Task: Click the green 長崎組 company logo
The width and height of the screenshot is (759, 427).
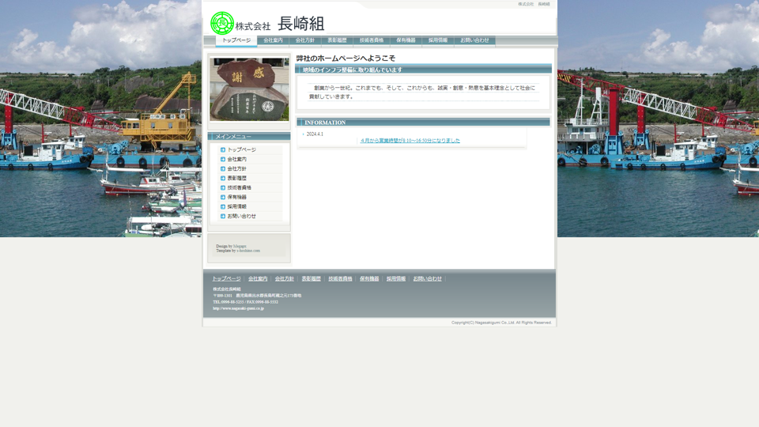Action: [x=222, y=23]
